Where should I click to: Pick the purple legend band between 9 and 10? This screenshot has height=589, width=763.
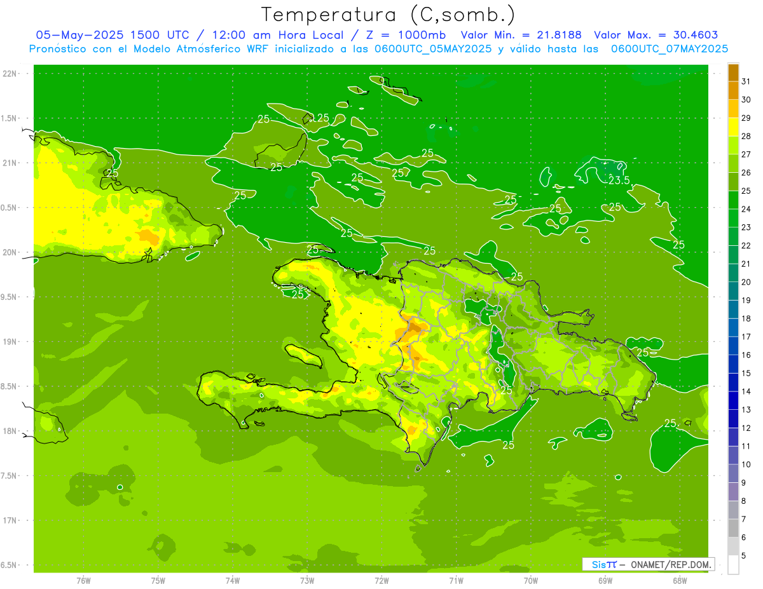click(x=733, y=473)
